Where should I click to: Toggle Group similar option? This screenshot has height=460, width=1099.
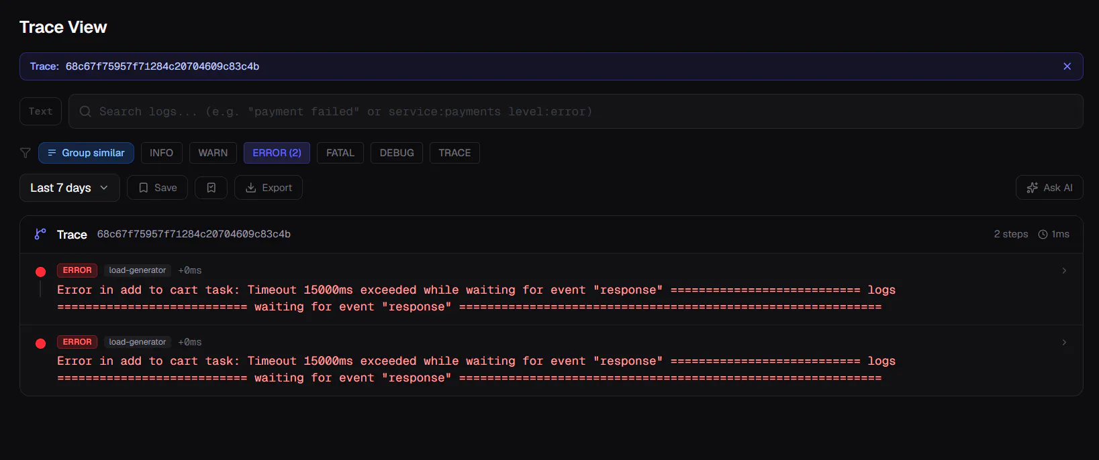coord(86,153)
